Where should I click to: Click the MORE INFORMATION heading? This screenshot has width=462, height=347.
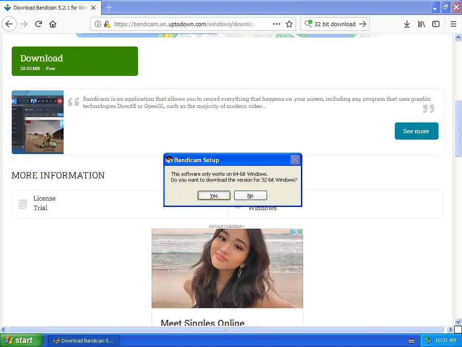click(x=58, y=175)
